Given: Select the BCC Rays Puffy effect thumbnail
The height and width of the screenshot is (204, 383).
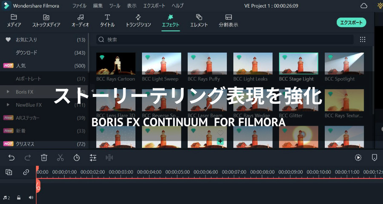Looking at the screenshot, I should 207,63.
